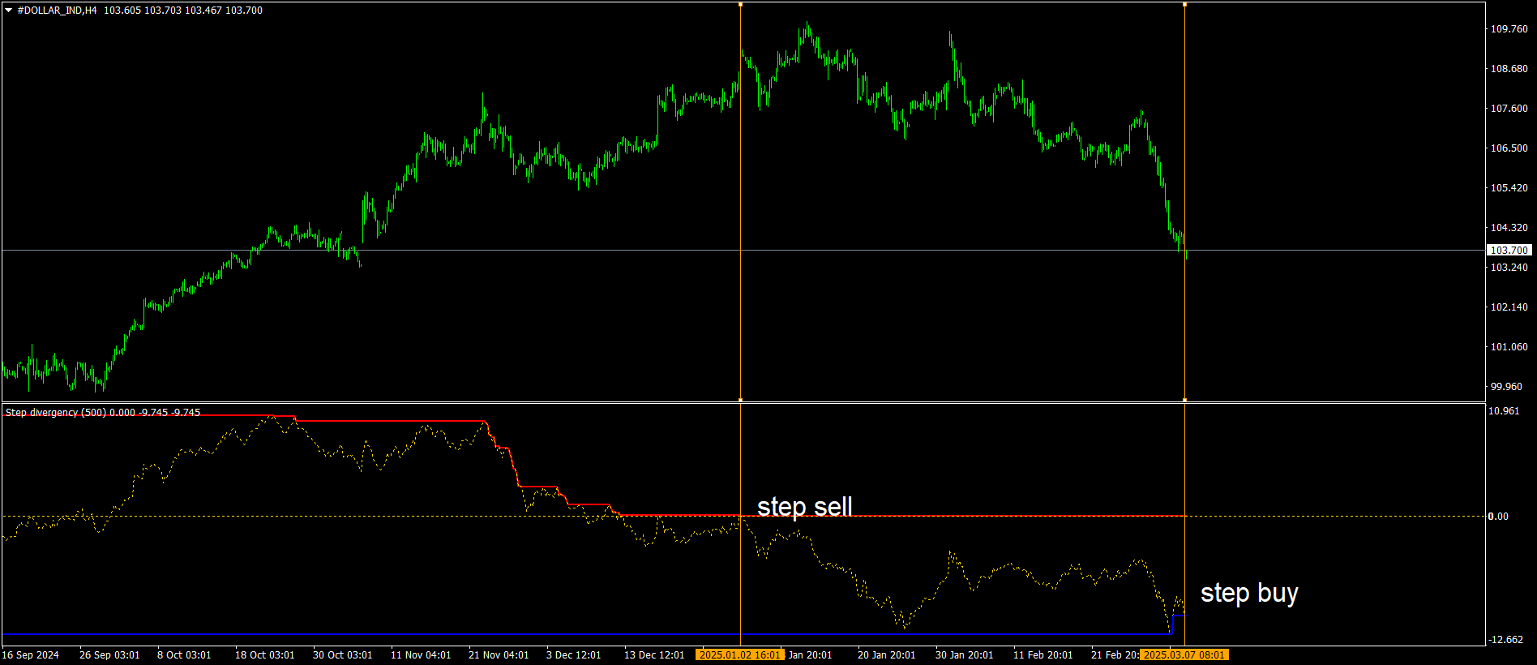Click the 11 Feb 20:01 time label
This screenshot has width=1537, height=665.
click(x=1043, y=655)
